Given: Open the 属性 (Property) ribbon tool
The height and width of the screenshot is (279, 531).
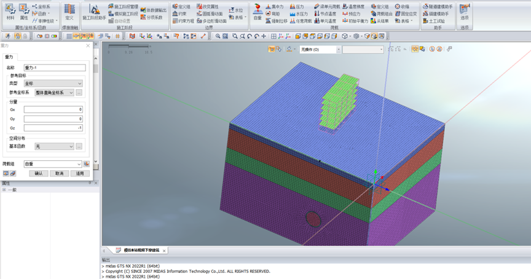Looking at the screenshot, I should tap(24, 12).
